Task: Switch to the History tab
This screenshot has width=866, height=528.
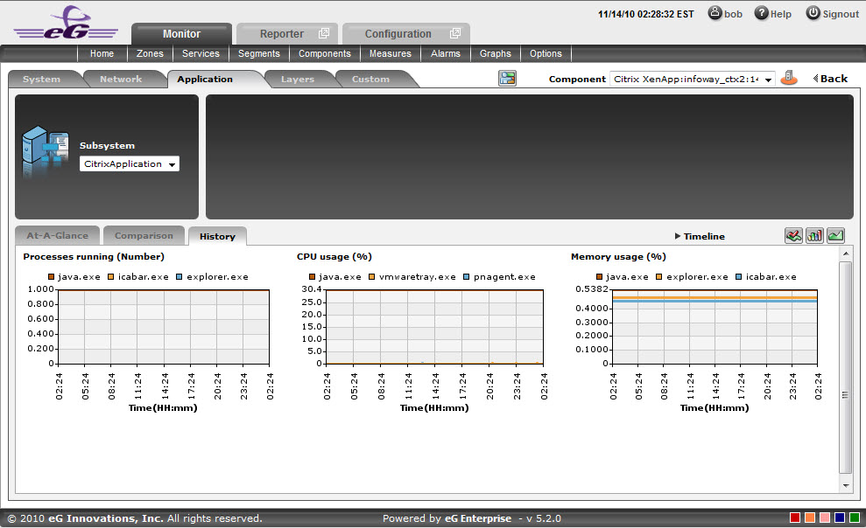Action: (218, 236)
